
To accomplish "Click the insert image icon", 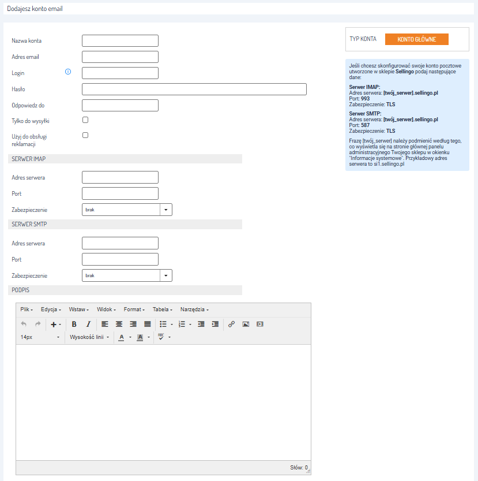I will tap(246, 325).
